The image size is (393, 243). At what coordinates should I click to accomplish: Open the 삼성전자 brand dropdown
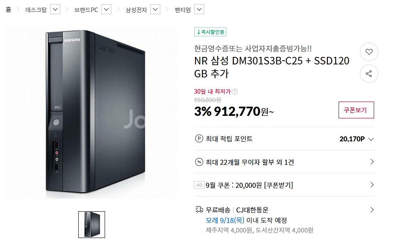[x=155, y=9]
